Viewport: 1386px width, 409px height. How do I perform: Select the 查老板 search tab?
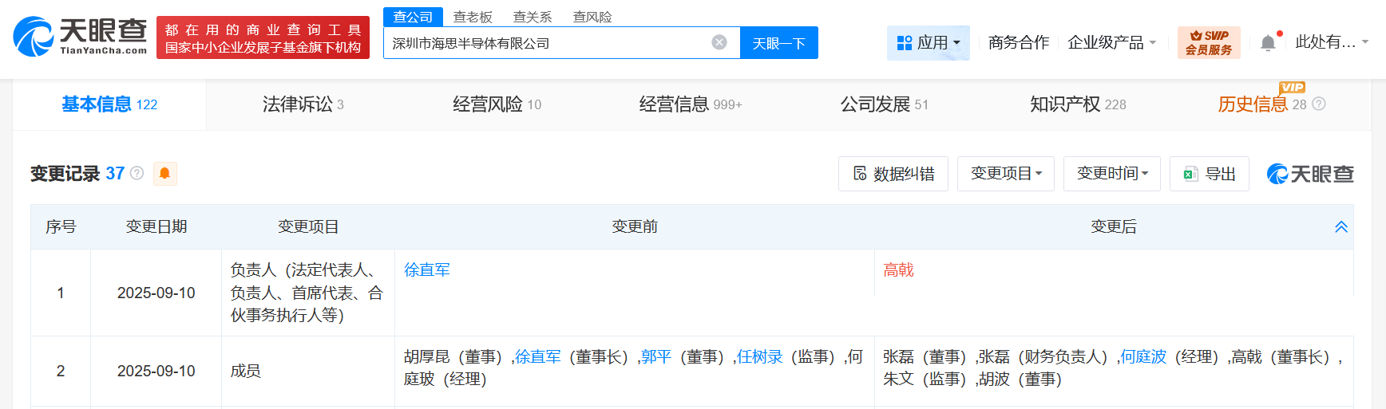(x=473, y=17)
